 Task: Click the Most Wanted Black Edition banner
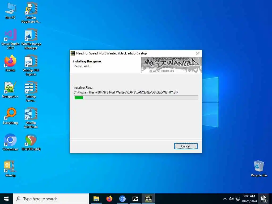coord(171,65)
